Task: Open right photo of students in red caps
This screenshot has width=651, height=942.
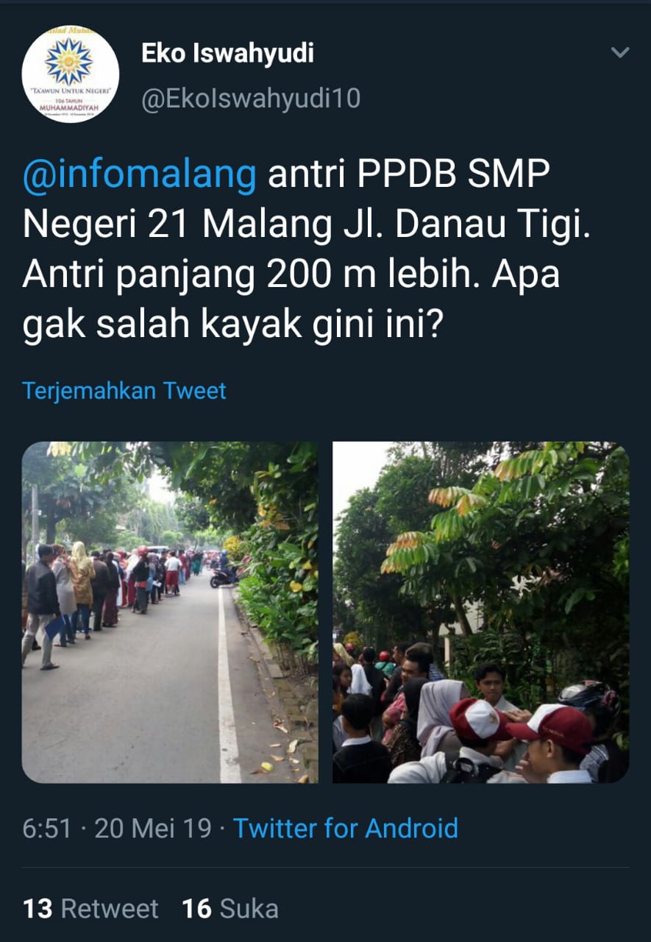Action: pyautogui.click(x=481, y=612)
